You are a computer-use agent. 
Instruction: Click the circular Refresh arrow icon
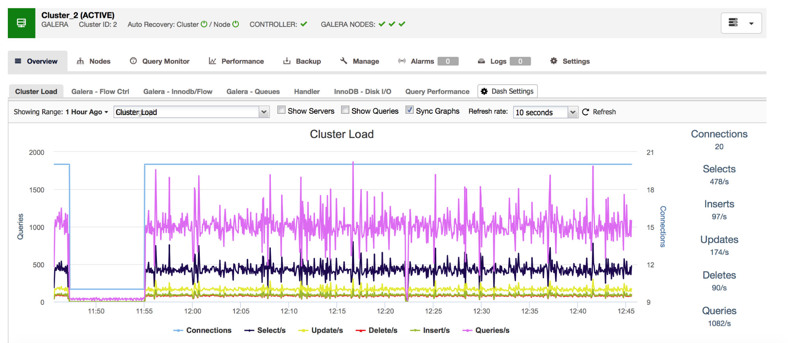point(585,112)
